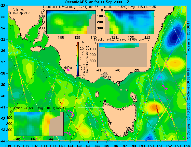Click the 't section (avg: 0.0481) lat=-41' heading

point(38,108)
